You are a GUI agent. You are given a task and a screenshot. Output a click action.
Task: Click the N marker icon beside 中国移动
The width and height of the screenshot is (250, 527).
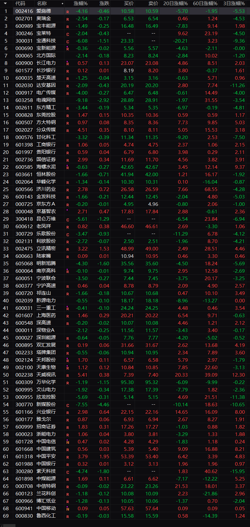pyautogui.click(x=68, y=509)
